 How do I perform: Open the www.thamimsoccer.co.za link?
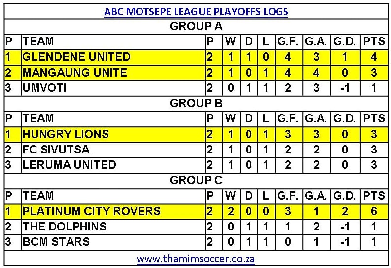(x=196, y=259)
